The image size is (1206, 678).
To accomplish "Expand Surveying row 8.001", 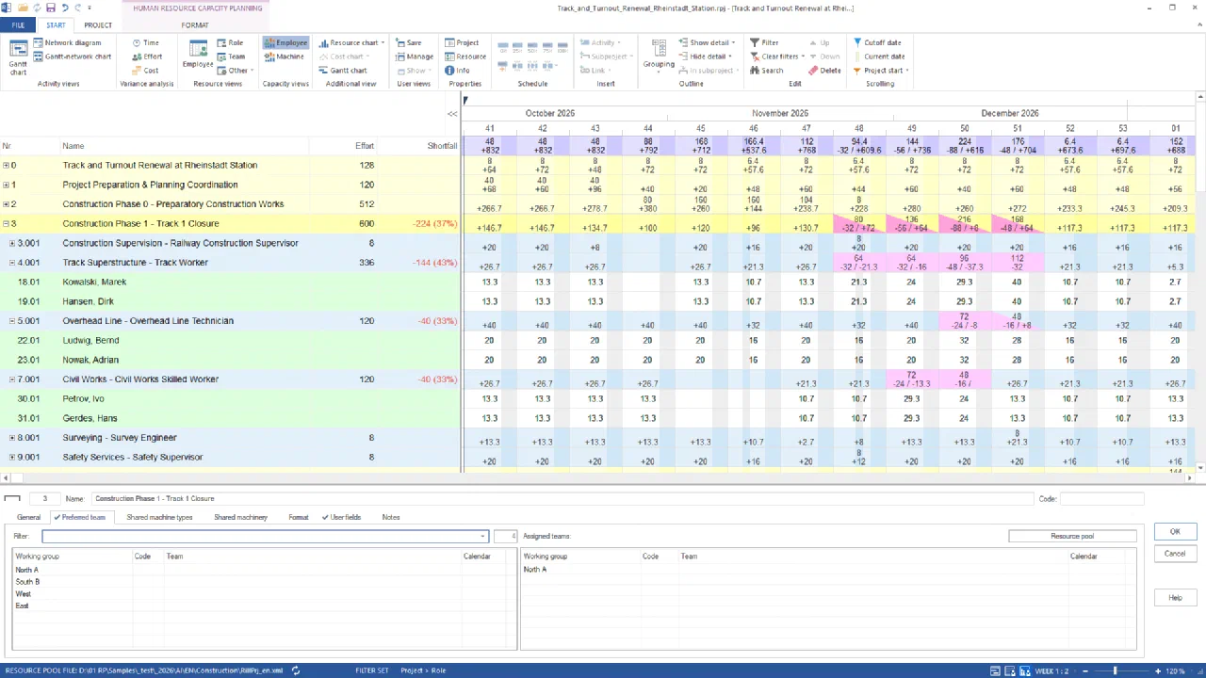I will [x=12, y=438].
